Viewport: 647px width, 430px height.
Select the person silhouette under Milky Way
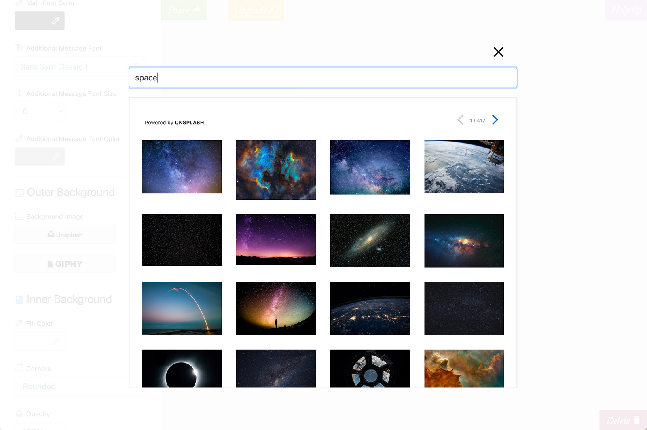point(276,308)
